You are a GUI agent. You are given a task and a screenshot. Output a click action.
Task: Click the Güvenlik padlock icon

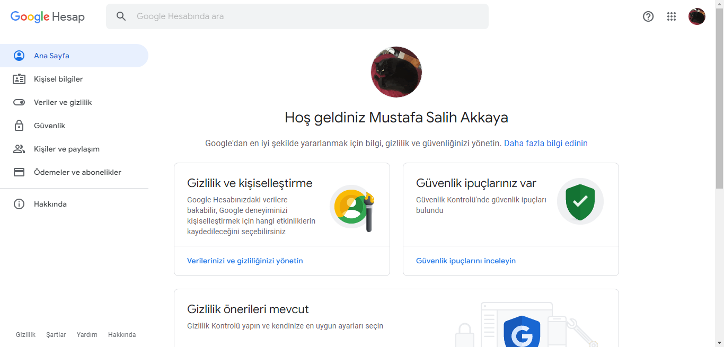click(x=19, y=126)
